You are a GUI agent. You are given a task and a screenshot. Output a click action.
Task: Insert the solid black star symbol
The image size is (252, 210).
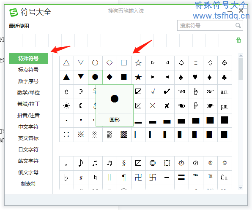pos(138,77)
